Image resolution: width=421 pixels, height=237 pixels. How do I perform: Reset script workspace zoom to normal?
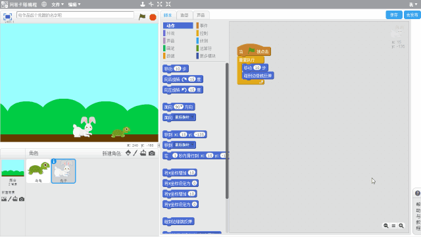[393, 226]
